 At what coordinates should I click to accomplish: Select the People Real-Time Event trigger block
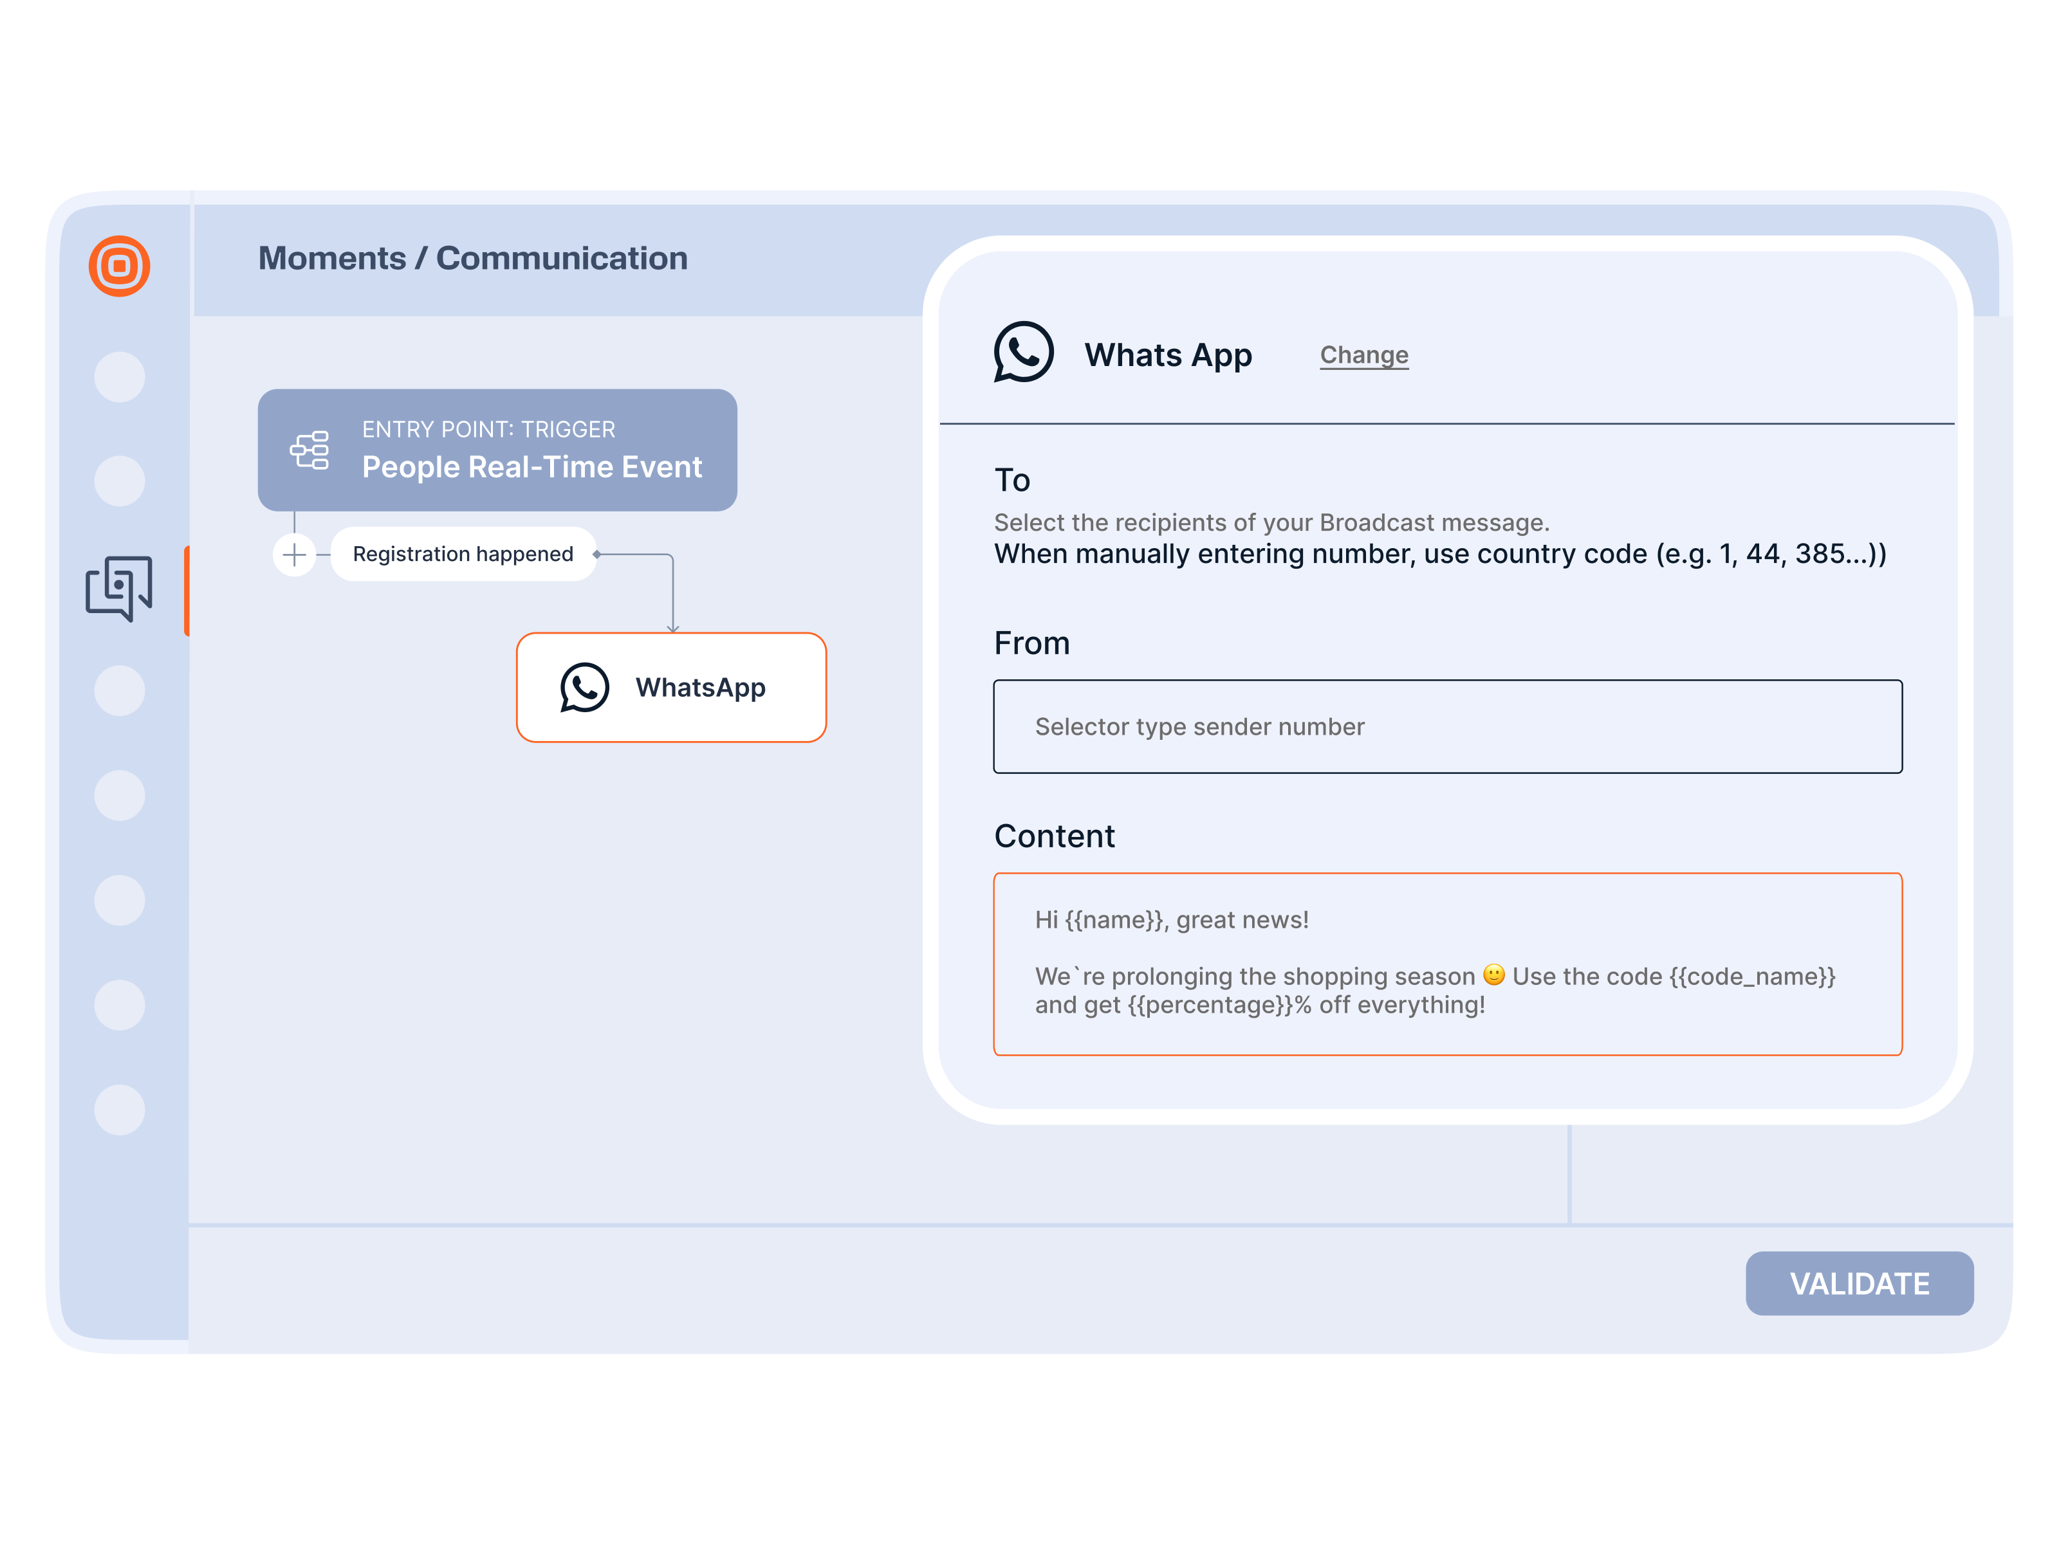click(497, 450)
